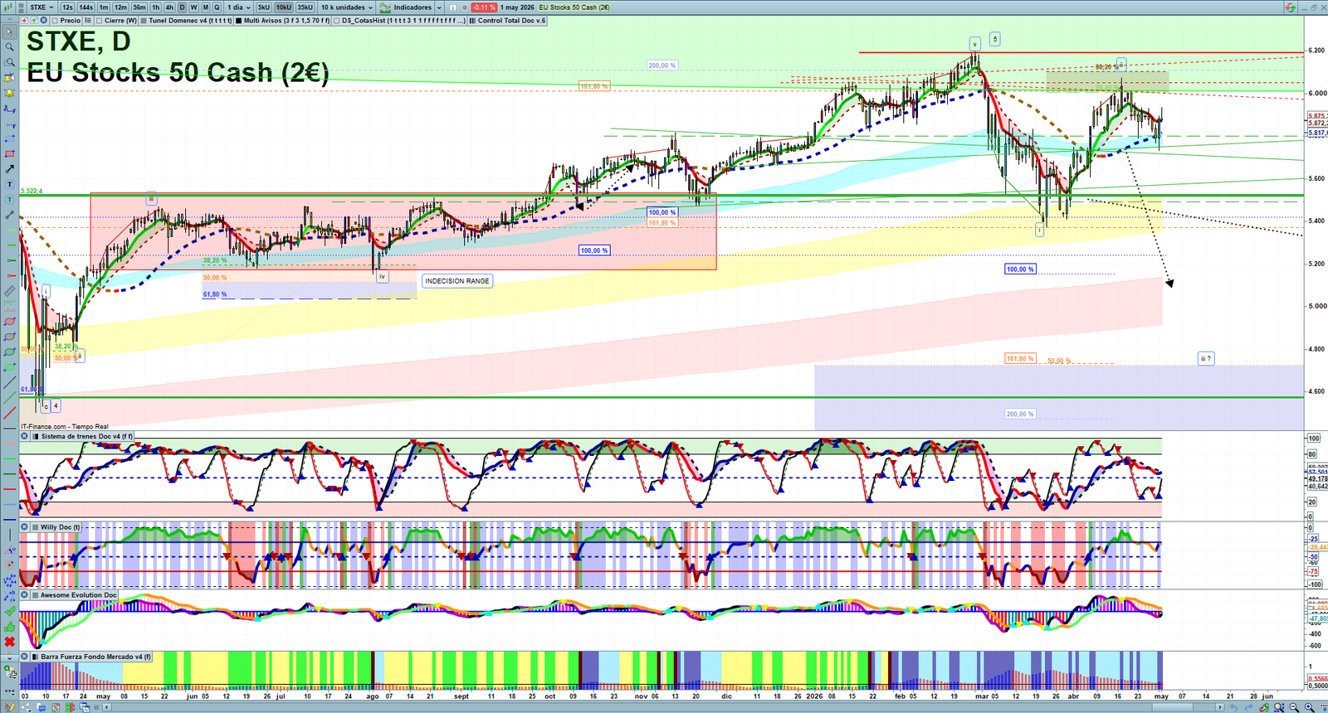1328x713 pixels.
Task: Switch to the 4h timeframe
Action: 169,7
